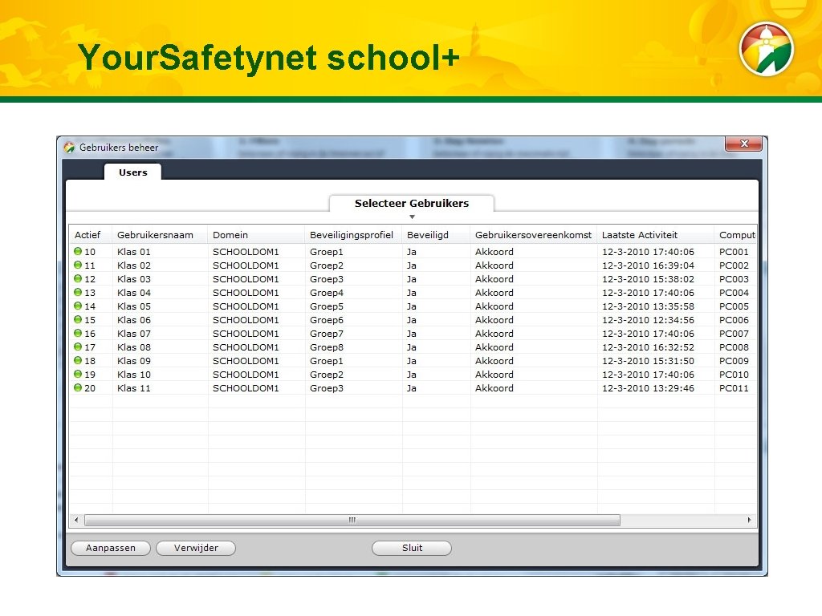Click the timestamp 12-3-2010 16:39:04
This screenshot has width=822, height=616.
(648, 265)
